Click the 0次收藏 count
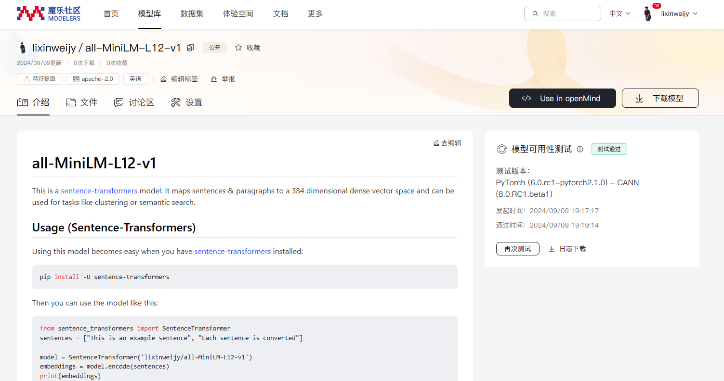 [117, 63]
